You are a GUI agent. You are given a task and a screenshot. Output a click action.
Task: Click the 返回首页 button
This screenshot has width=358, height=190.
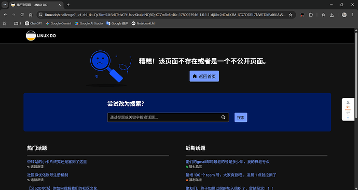204,76
